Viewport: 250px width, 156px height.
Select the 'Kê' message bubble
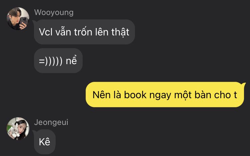tap(45, 142)
